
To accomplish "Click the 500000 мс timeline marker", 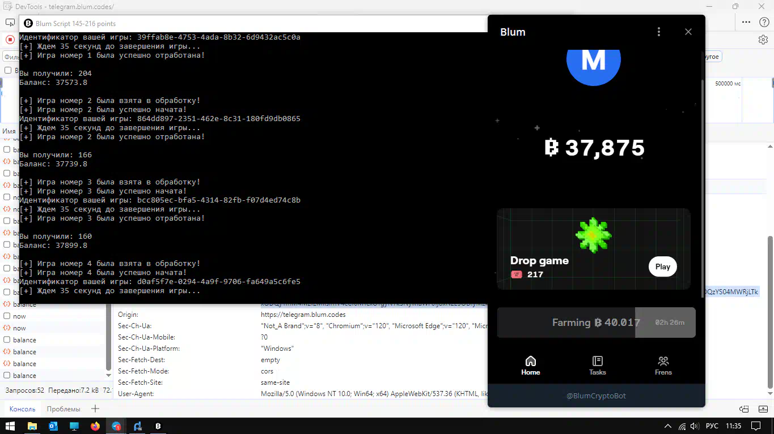I will pos(728,83).
